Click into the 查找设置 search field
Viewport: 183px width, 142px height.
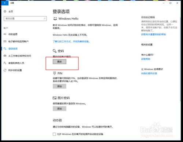tap(25, 18)
